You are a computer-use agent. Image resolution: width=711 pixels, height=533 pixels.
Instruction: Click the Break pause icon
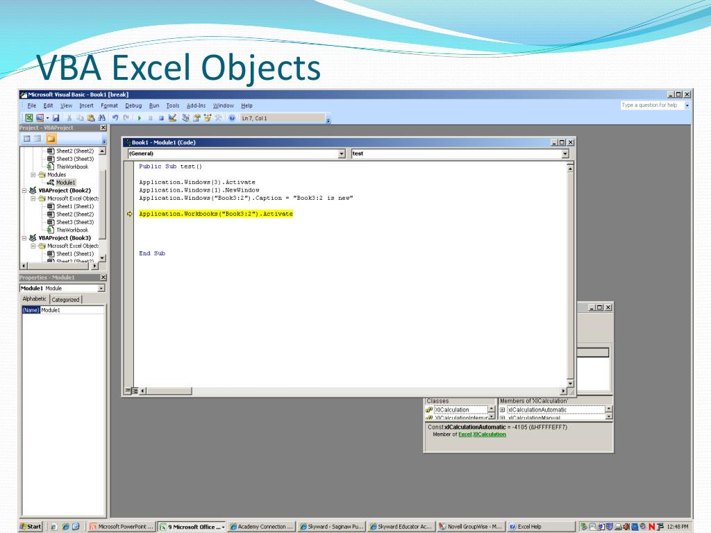[151, 118]
